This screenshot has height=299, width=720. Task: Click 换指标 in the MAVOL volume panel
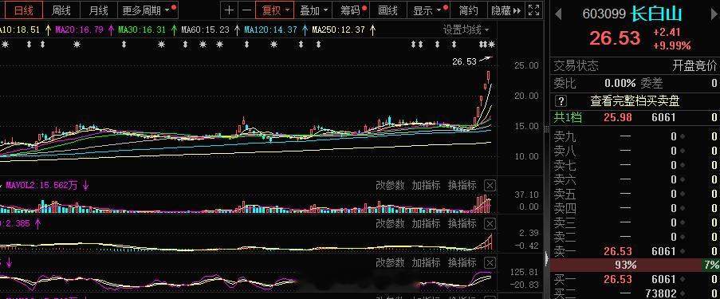(462, 186)
